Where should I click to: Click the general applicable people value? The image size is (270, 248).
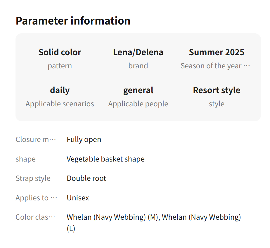tap(138, 90)
